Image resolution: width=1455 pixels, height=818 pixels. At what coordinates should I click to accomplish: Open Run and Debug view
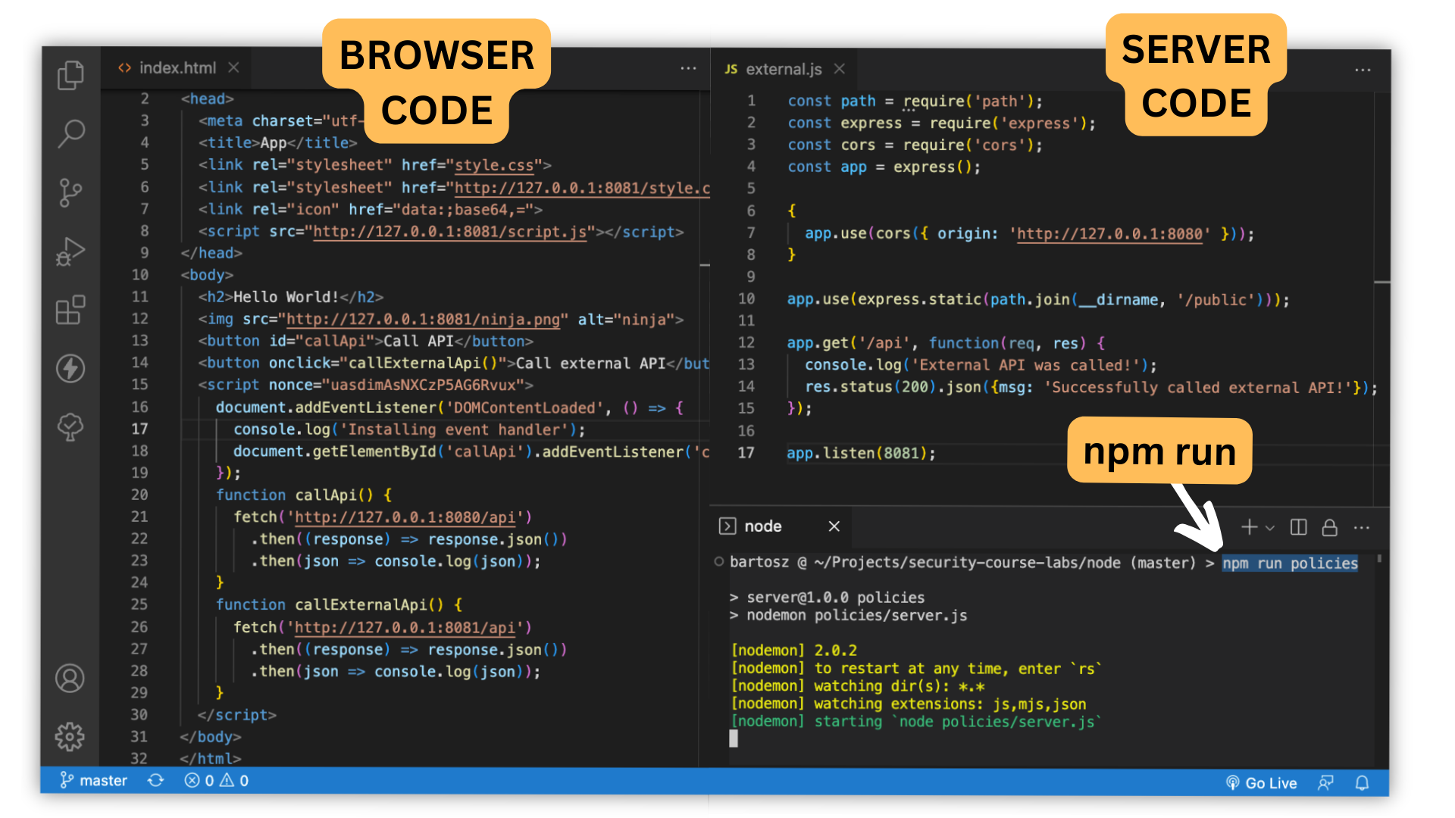pyautogui.click(x=70, y=251)
